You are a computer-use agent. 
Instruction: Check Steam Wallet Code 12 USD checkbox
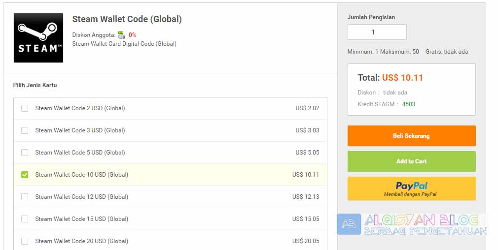(25, 197)
